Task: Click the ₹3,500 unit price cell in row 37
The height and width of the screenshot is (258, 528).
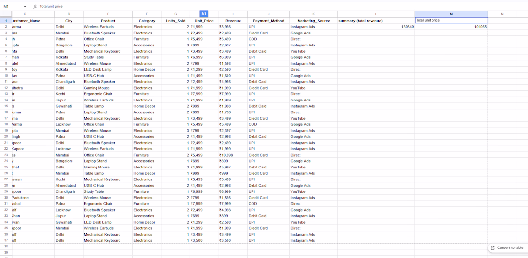Action: pos(204,241)
